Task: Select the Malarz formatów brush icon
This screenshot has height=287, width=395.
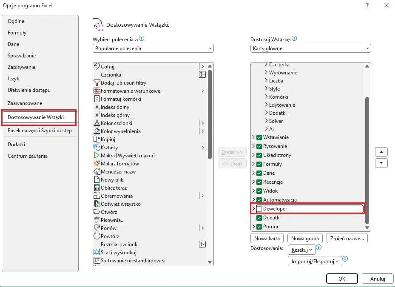Action: click(97, 164)
